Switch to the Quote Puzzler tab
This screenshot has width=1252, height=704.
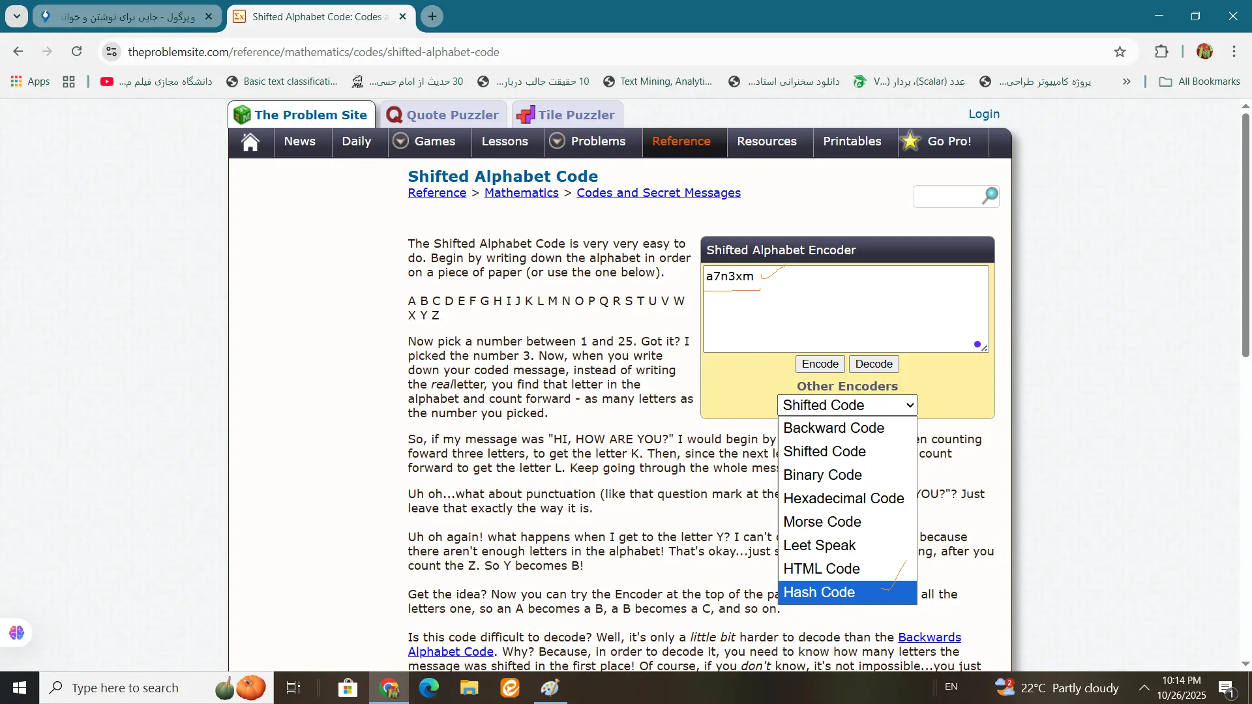point(443,115)
